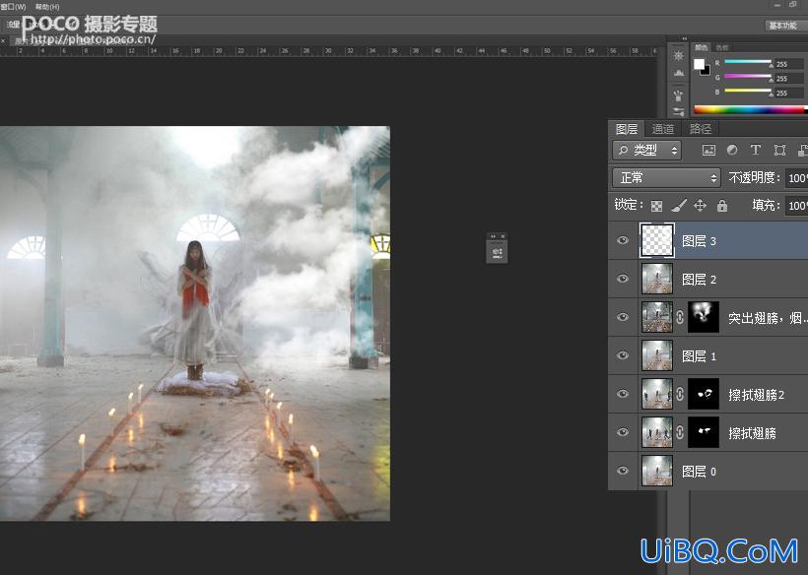Click the black background color swatch
The image size is (808, 575).
point(706,71)
